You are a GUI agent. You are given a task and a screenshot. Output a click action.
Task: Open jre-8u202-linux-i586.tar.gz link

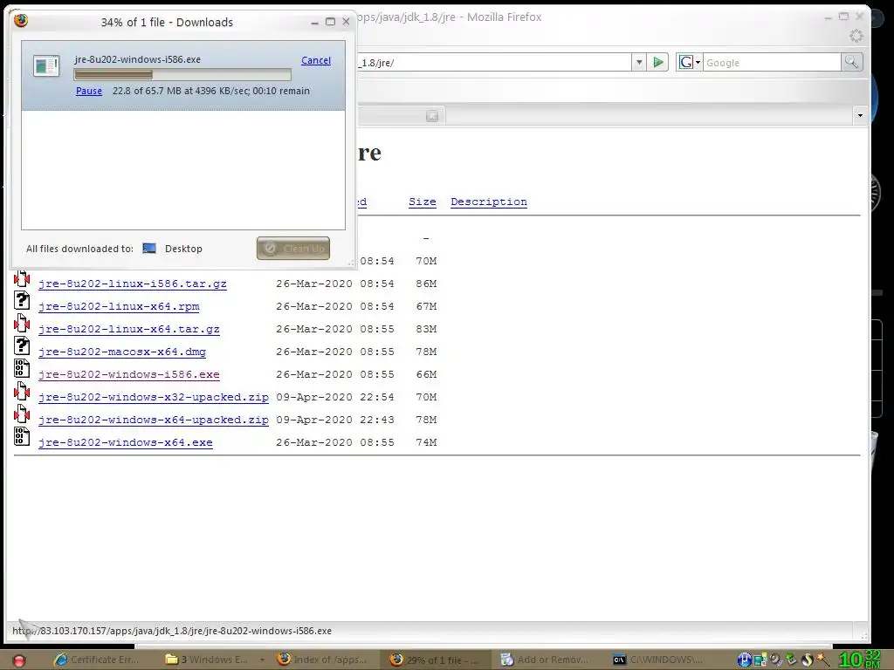pyautogui.click(x=133, y=284)
